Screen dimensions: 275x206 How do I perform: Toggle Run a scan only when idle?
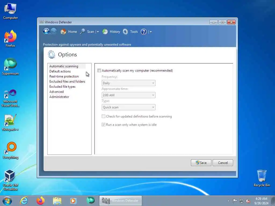point(103,125)
